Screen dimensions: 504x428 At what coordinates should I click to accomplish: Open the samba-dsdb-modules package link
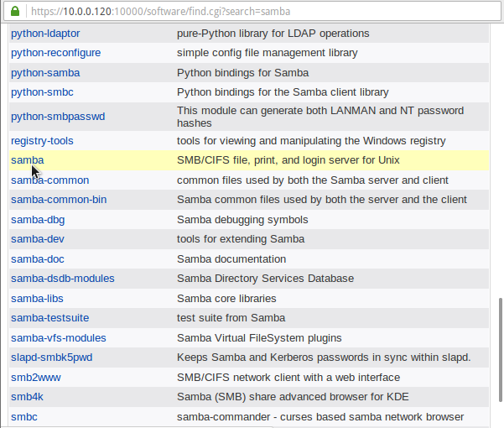[x=63, y=279]
